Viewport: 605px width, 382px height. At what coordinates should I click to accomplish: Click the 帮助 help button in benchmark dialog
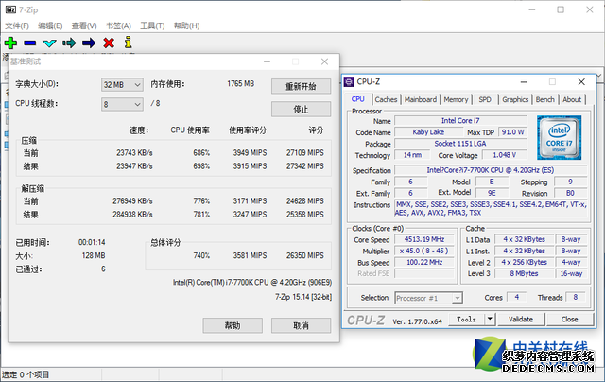(233, 325)
